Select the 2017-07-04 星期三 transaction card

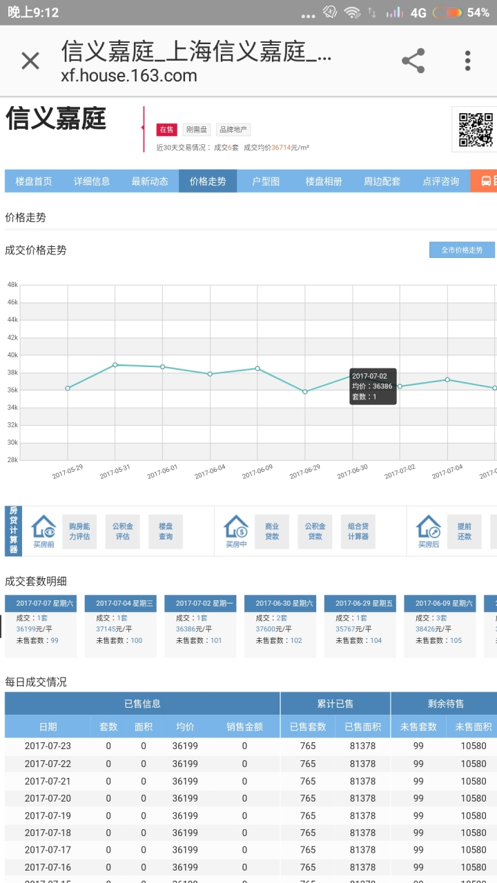coord(121,626)
